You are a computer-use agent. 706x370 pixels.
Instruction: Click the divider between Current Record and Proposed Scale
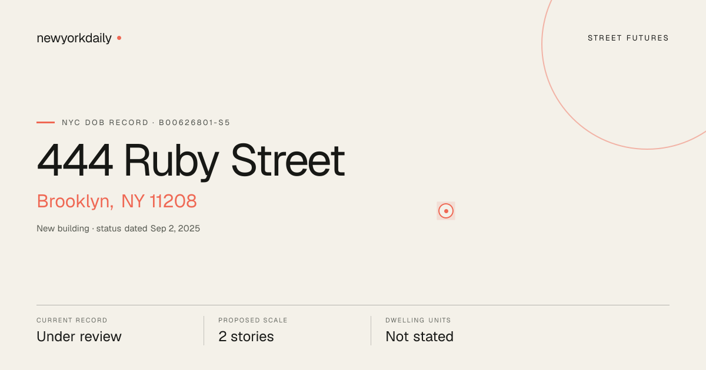point(204,331)
